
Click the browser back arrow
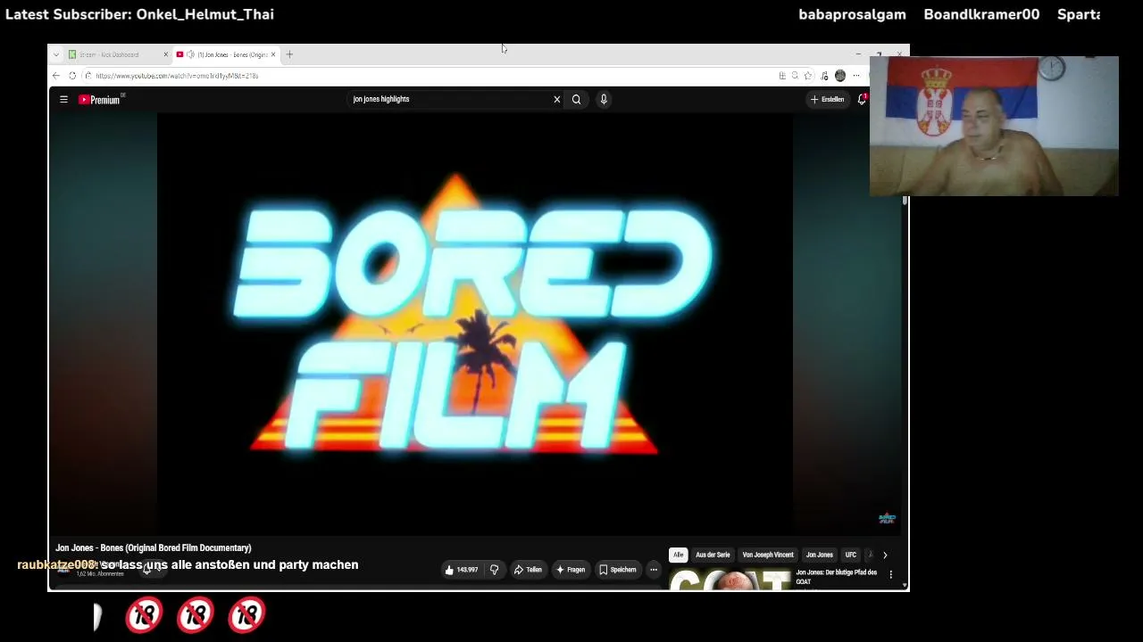(x=56, y=76)
